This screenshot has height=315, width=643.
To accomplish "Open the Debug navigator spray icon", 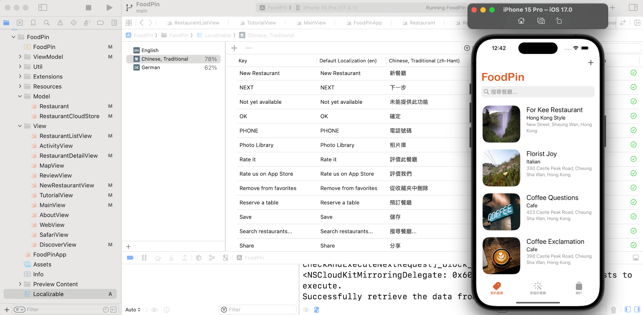I will (x=87, y=23).
